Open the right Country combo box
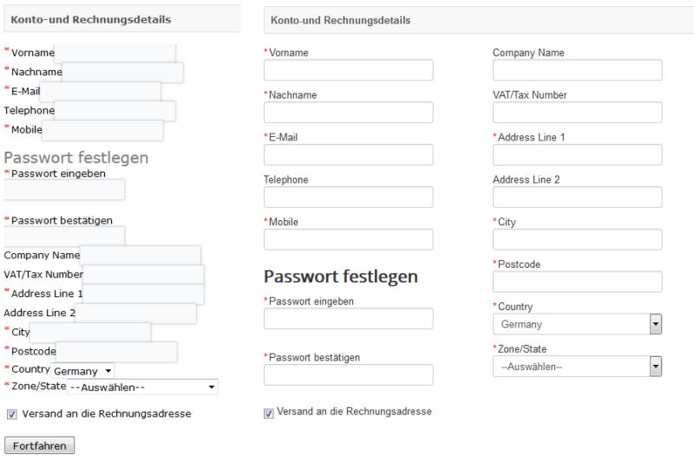This screenshot has height=461, width=694. tap(577, 324)
